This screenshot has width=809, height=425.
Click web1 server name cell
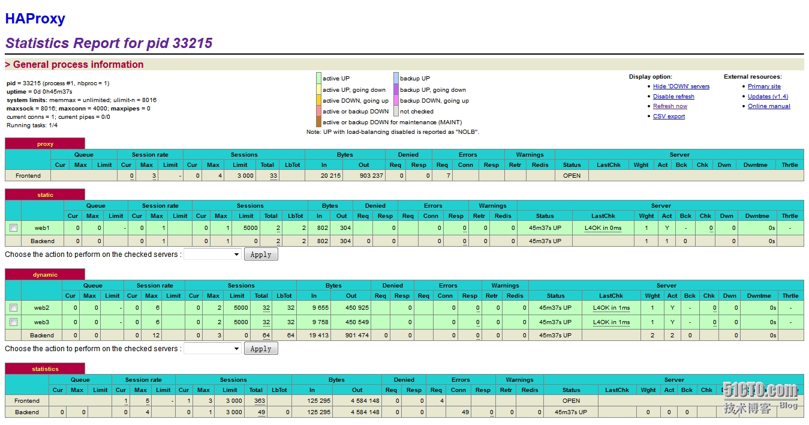pos(42,228)
